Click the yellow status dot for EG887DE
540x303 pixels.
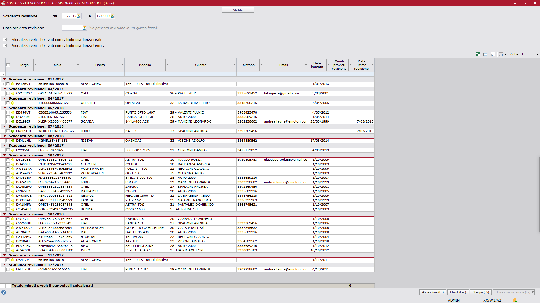pyautogui.click(x=13, y=269)
